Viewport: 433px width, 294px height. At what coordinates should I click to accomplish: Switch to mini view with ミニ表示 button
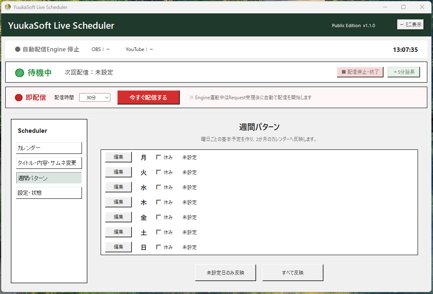[411, 25]
